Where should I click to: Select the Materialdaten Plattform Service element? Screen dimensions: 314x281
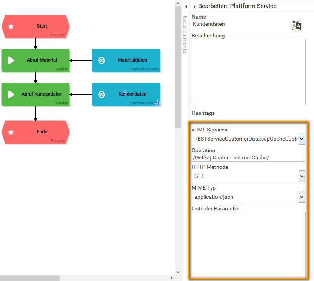point(126,60)
